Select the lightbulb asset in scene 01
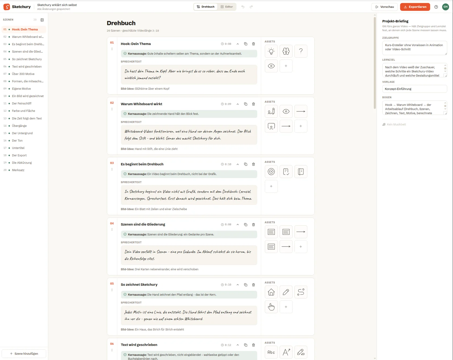Image resolution: width=453 pixels, height=360 pixels. pyautogui.click(x=271, y=51)
